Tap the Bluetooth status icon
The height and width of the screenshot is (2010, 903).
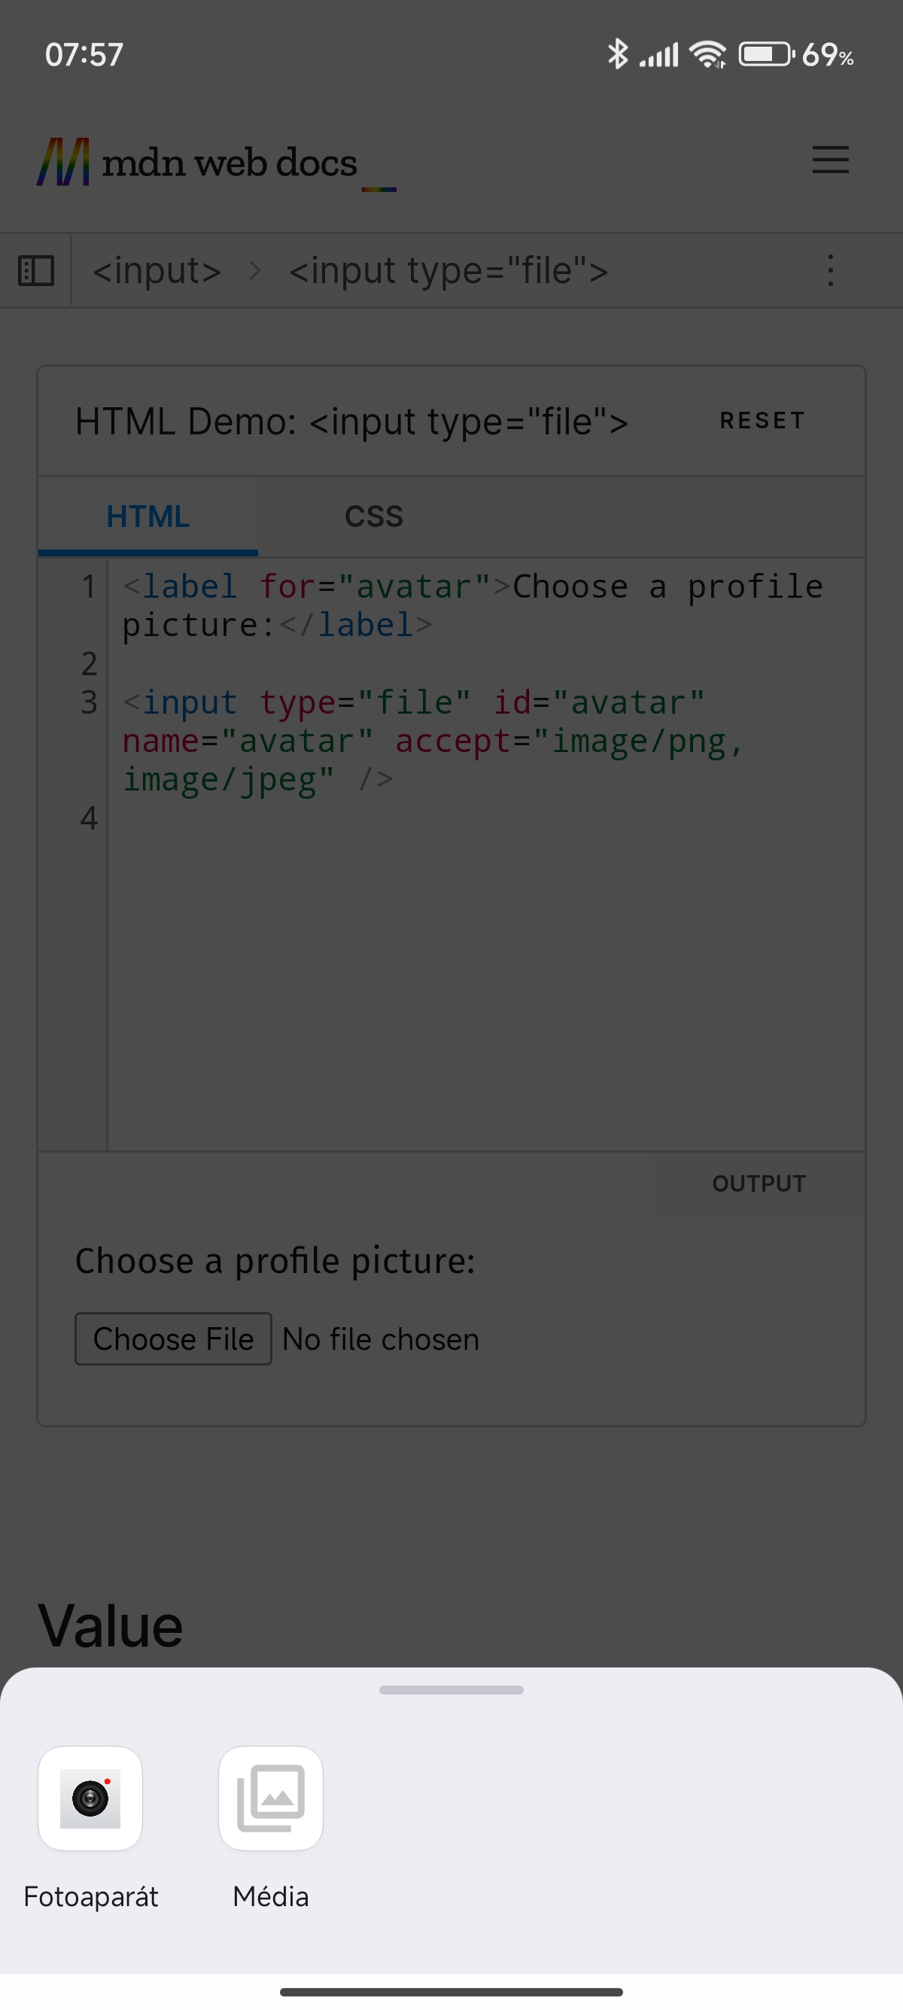tap(618, 54)
